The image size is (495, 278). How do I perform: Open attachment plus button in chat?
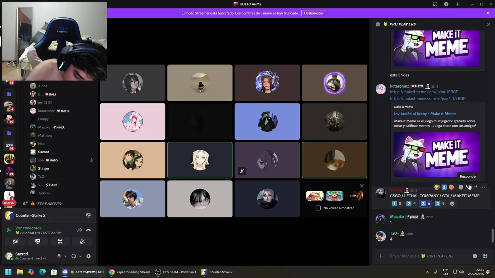coord(381,256)
